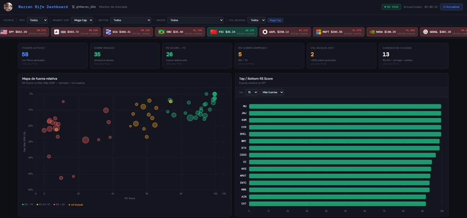
Task: Select the NVDA $180.25 ticker card
Action: [392, 32]
